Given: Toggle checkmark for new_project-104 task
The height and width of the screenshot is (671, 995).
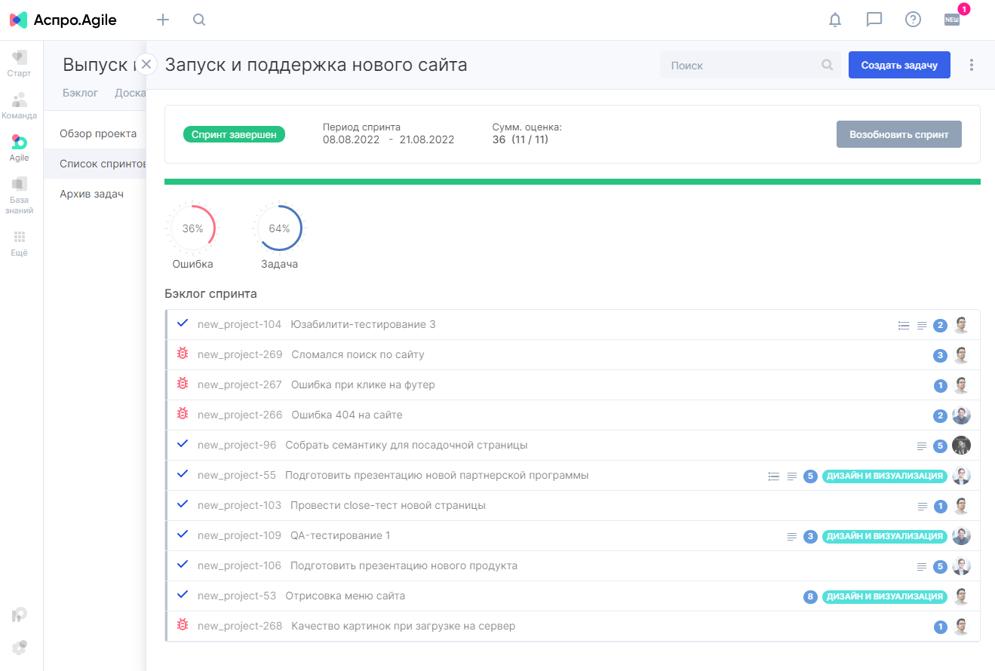Looking at the screenshot, I should point(182,323).
